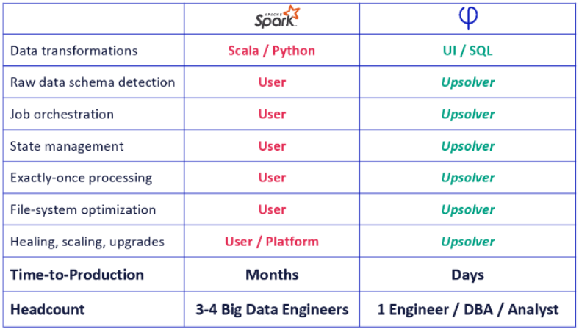Click 'Upsolver' in Raw data schema row

pyautogui.click(x=468, y=82)
